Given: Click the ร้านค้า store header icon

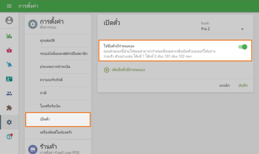Looking at the screenshot, I should [33, 149].
